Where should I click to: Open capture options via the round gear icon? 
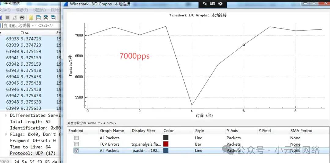[22, 18]
